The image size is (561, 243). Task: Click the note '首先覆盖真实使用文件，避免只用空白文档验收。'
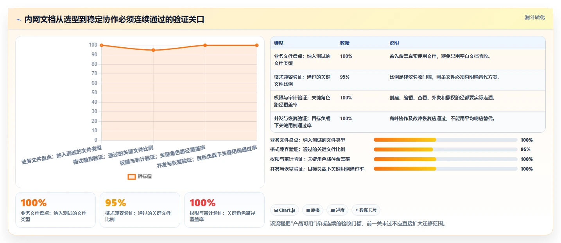tap(440, 56)
